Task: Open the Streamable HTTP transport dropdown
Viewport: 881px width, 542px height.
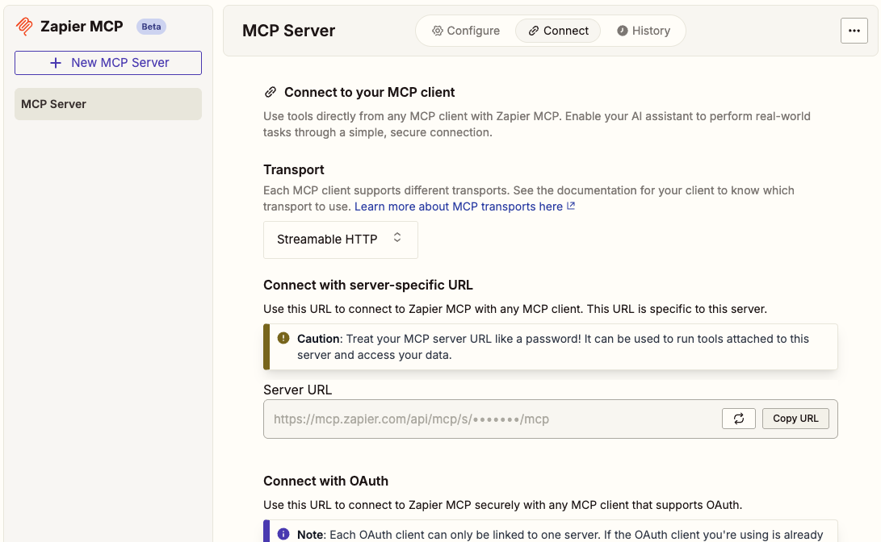Action: coord(340,240)
